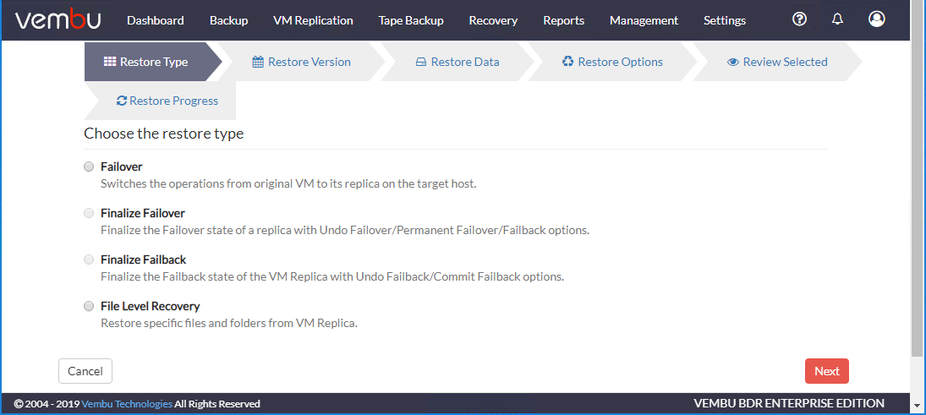The height and width of the screenshot is (415, 926).
Task: Click the red Next button
Action: tap(827, 371)
